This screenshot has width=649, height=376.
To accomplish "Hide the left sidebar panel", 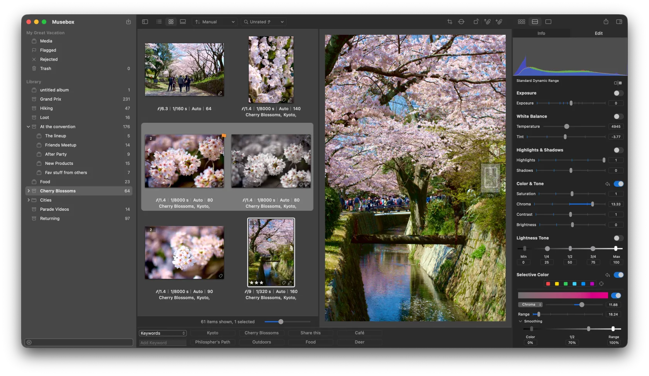I will tap(145, 22).
